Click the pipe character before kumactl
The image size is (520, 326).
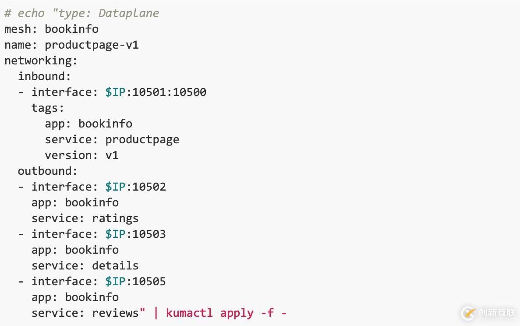(156, 313)
